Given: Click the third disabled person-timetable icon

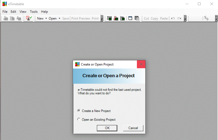Looking at the screenshot, I should 19,18.
